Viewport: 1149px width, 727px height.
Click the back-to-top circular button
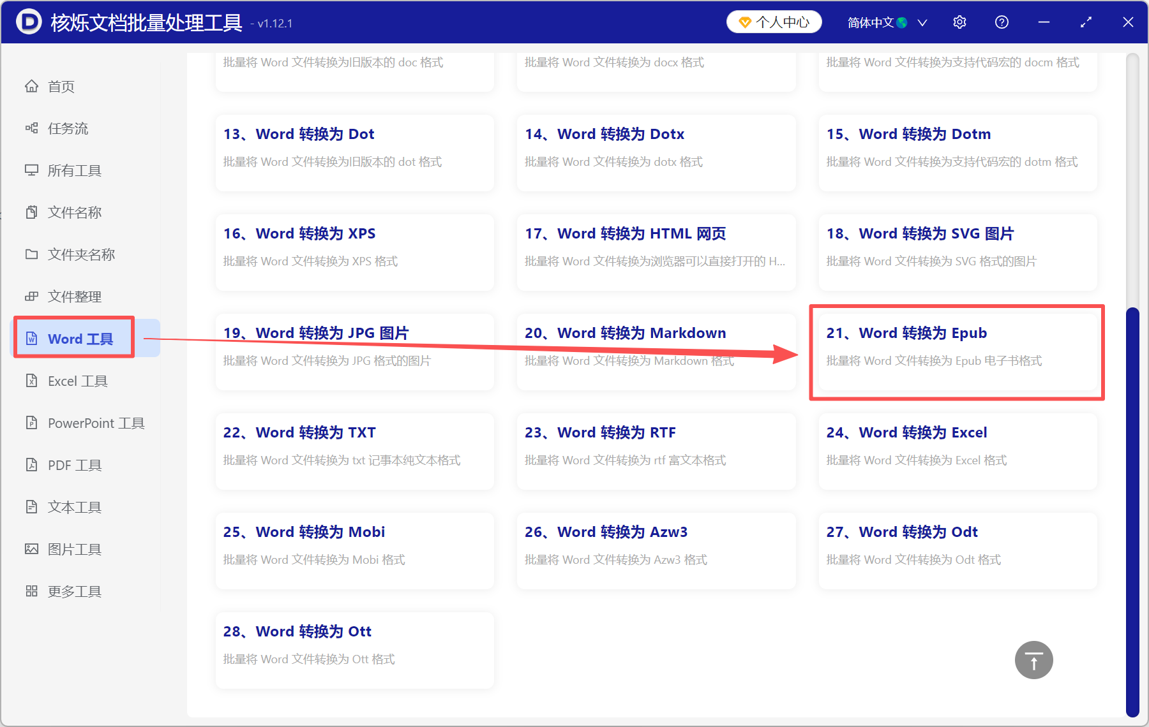click(x=1033, y=660)
